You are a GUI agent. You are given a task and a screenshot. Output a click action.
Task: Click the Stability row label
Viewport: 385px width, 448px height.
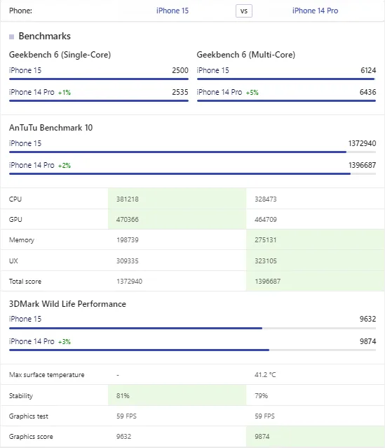click(x=21, y=395)
